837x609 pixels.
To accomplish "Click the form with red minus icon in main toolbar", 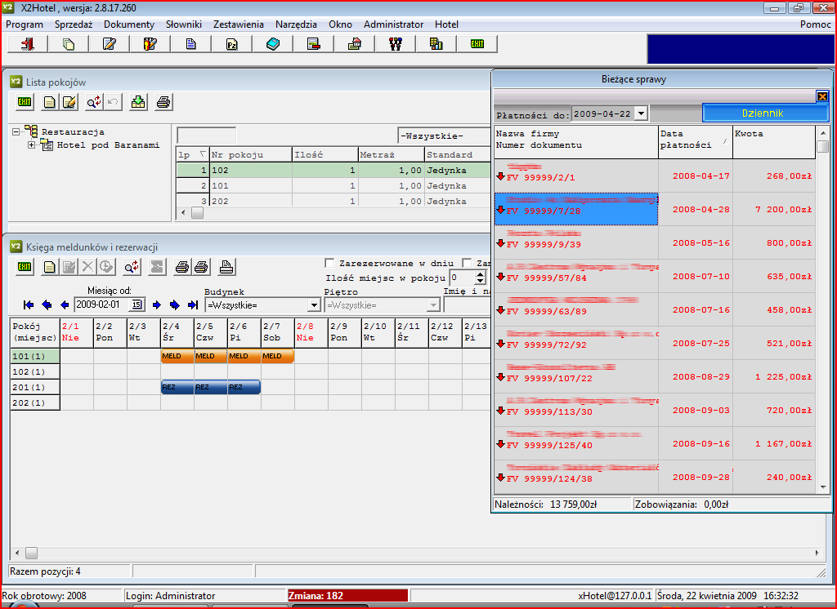I will [313, 44].
